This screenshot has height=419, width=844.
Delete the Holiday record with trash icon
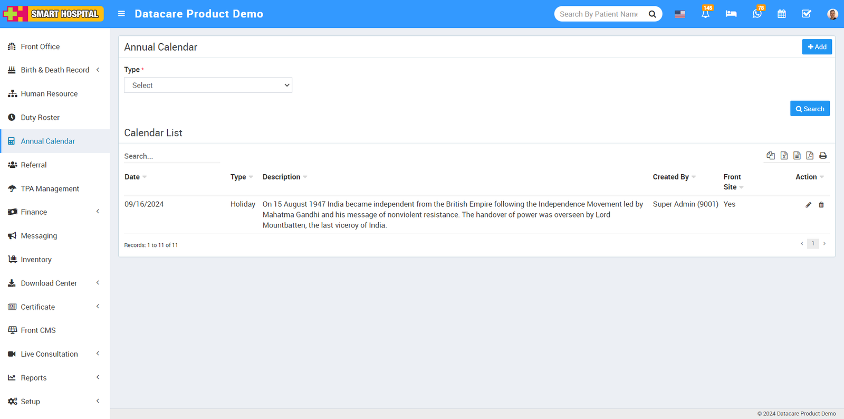(821, 205)
